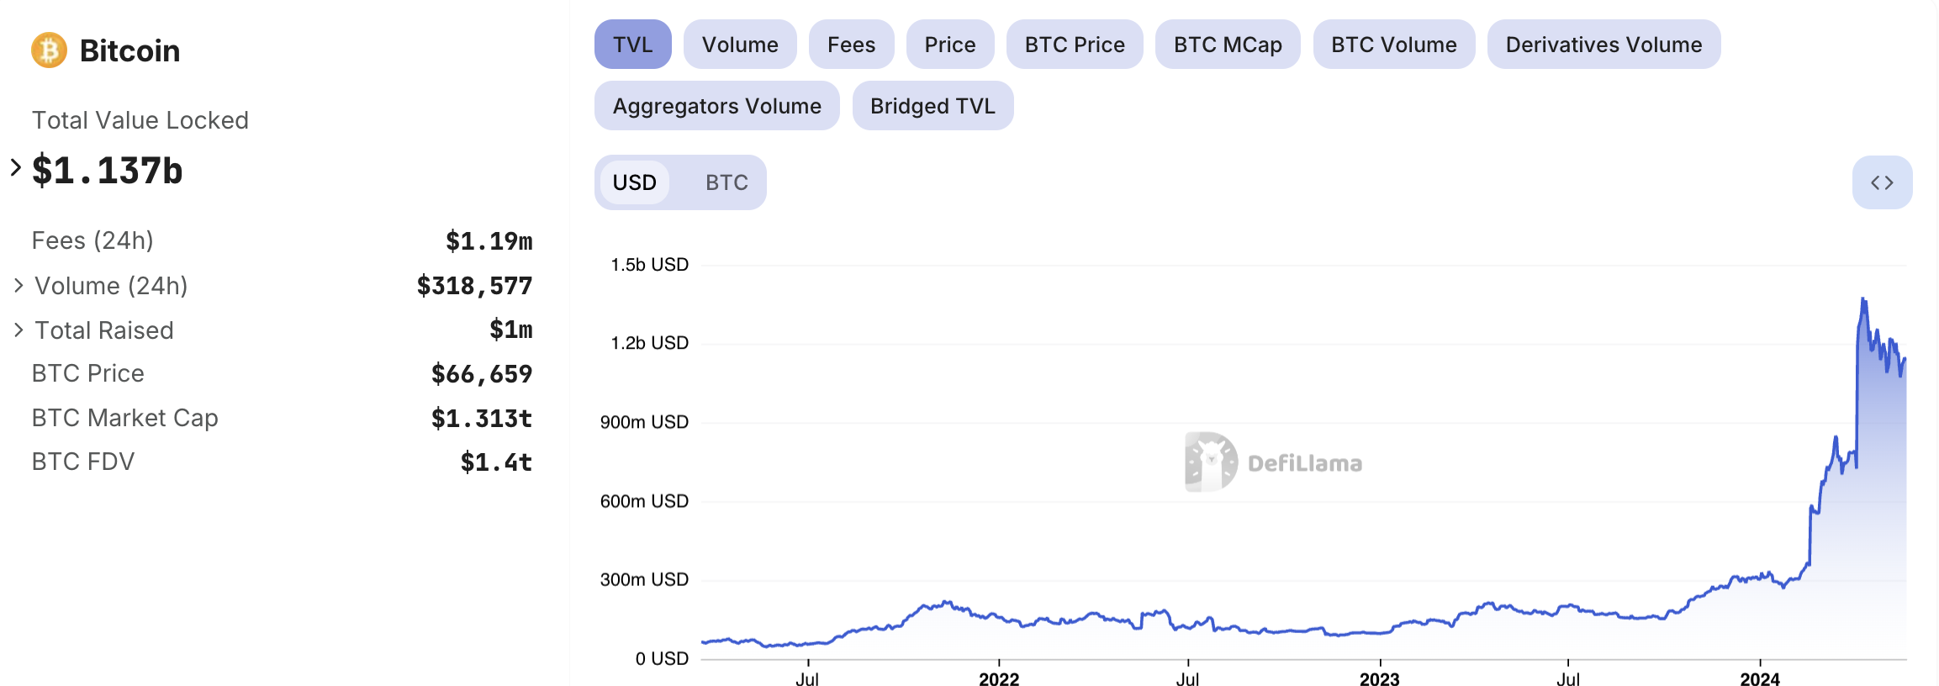Click the 1.5b USD axis label
Viewport: 1939px width, 686px height.
tap(650, 265)
